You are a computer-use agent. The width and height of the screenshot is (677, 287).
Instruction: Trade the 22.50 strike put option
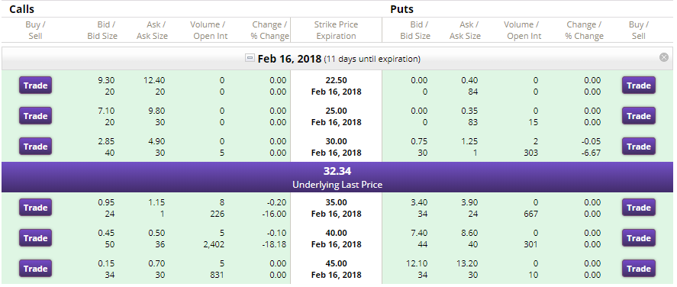pos(639,85)
